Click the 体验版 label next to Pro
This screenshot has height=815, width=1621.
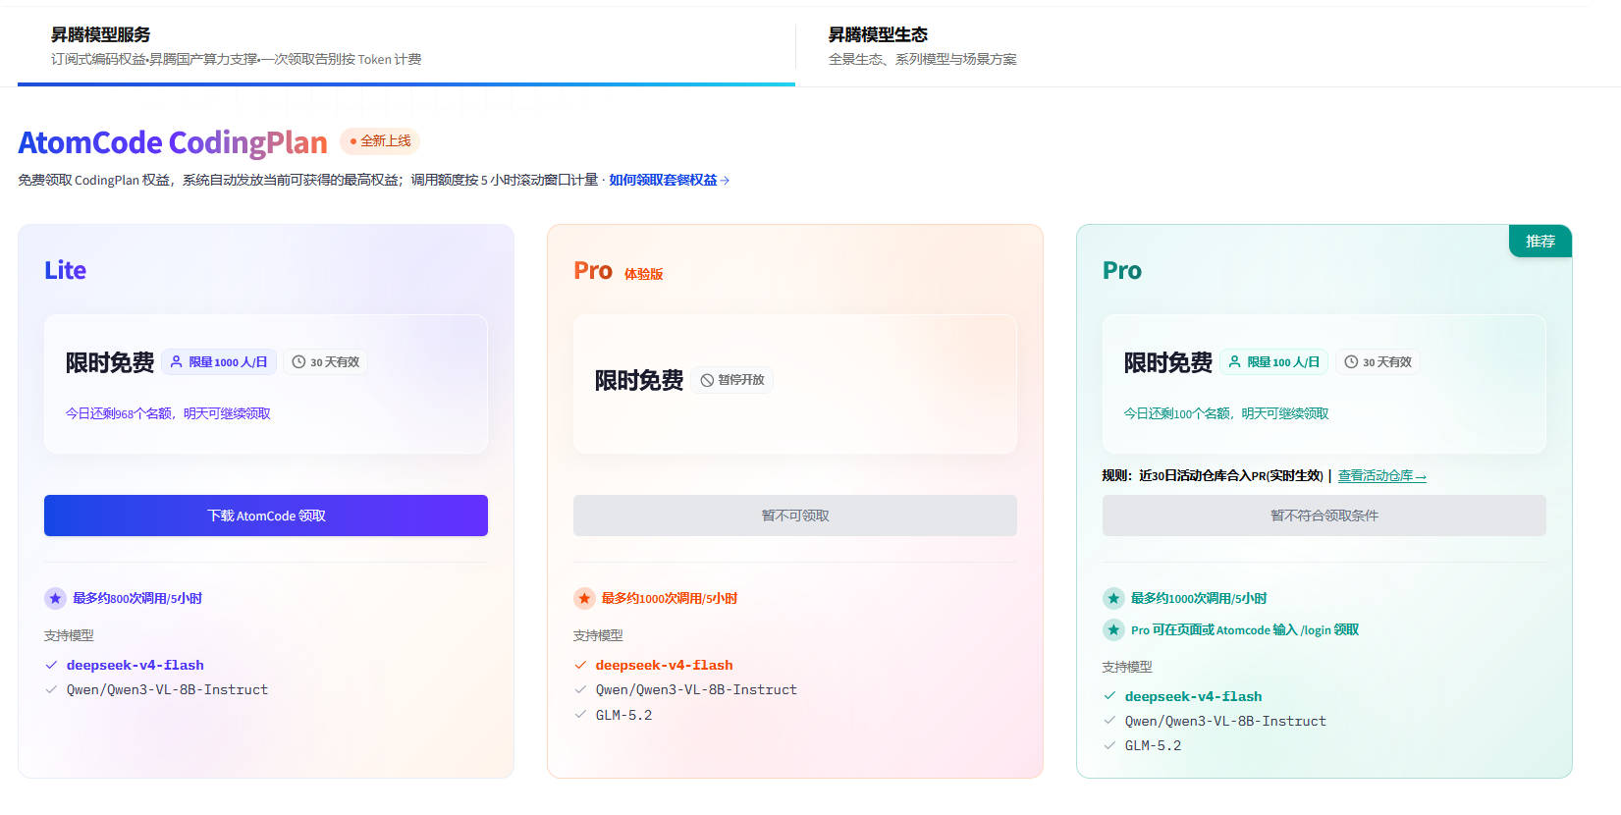[643, 274]
